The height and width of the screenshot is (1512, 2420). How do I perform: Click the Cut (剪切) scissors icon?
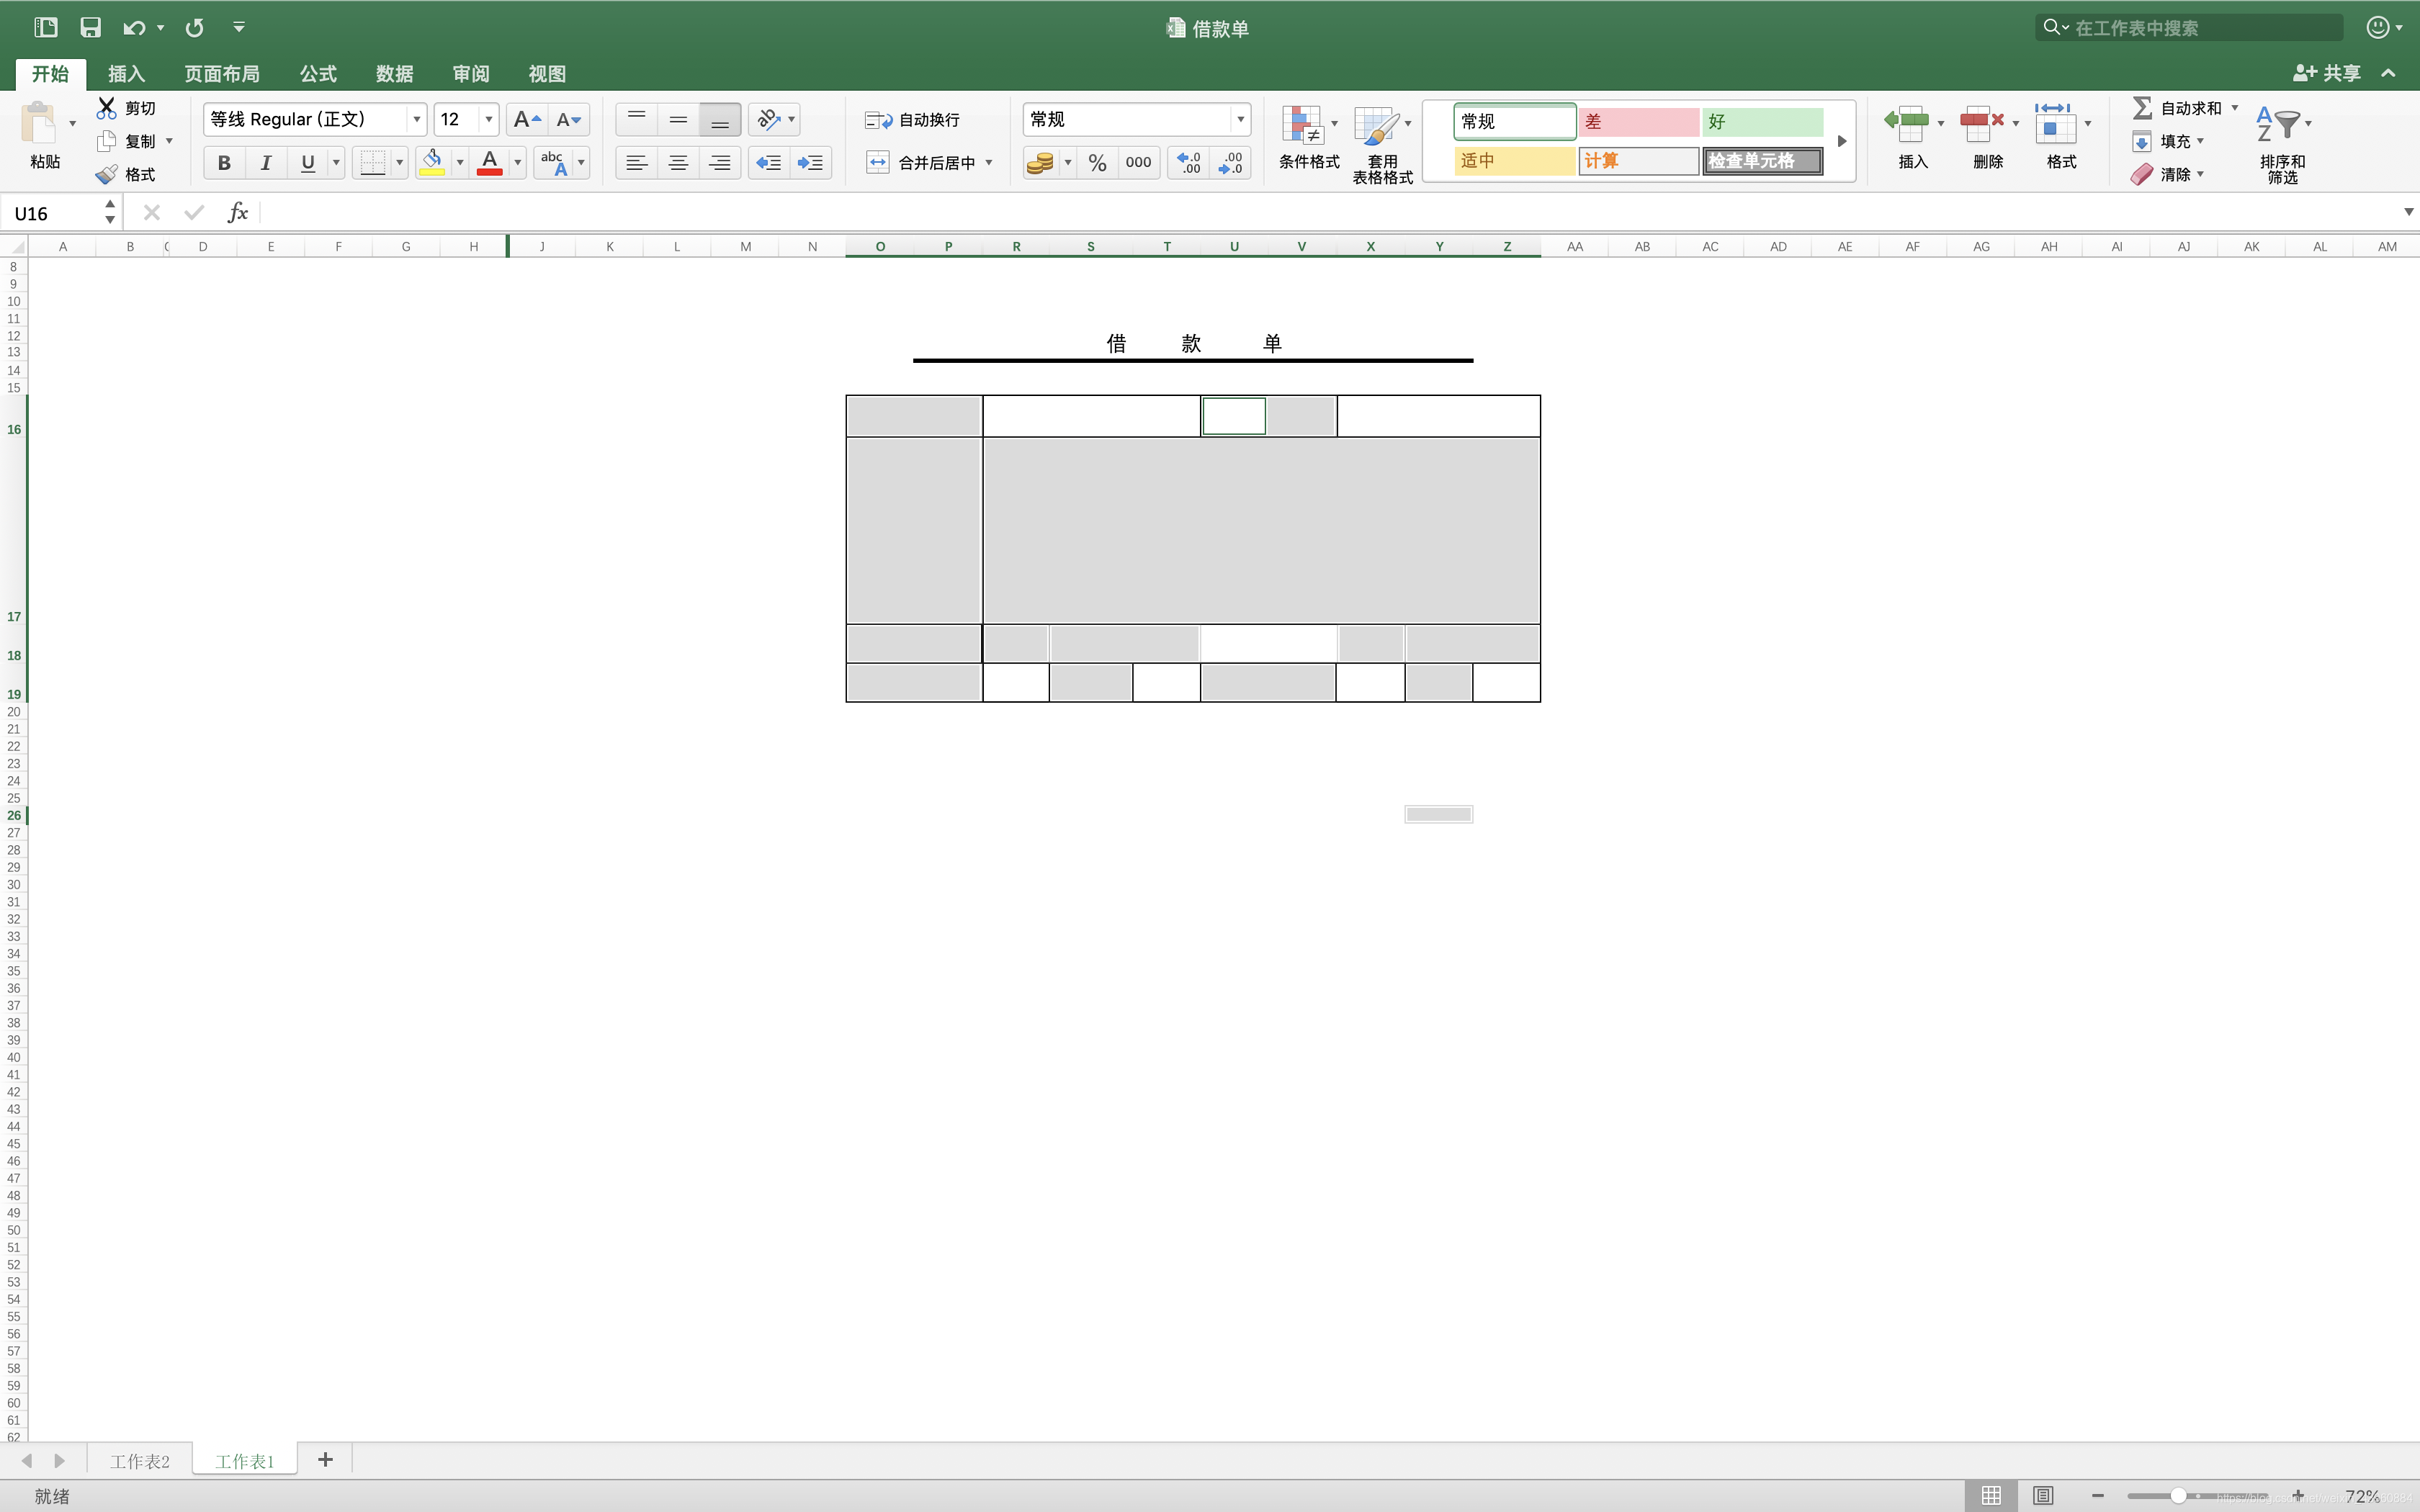pos(106,108)
